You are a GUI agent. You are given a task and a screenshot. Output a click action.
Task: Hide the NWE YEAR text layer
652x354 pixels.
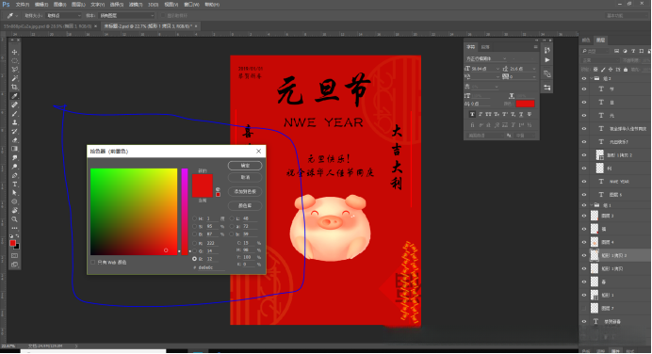(x=584, y=182)
